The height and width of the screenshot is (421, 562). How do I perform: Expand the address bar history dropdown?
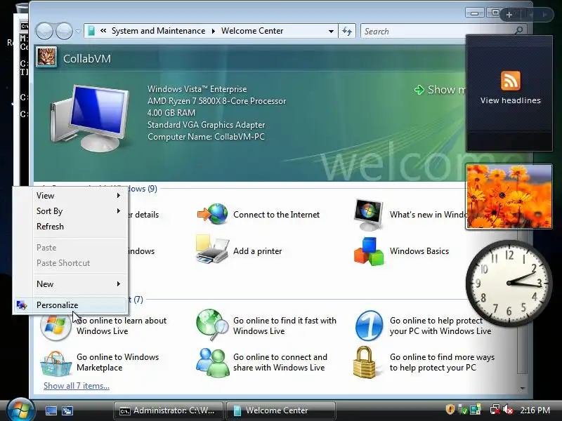click(331, 31)
